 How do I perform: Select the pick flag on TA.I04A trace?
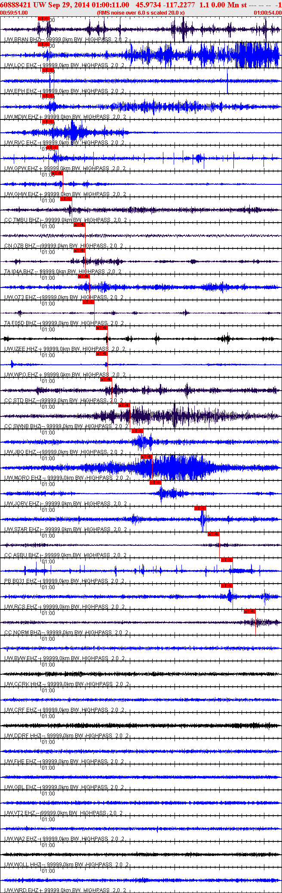click(x=80, y=251)
